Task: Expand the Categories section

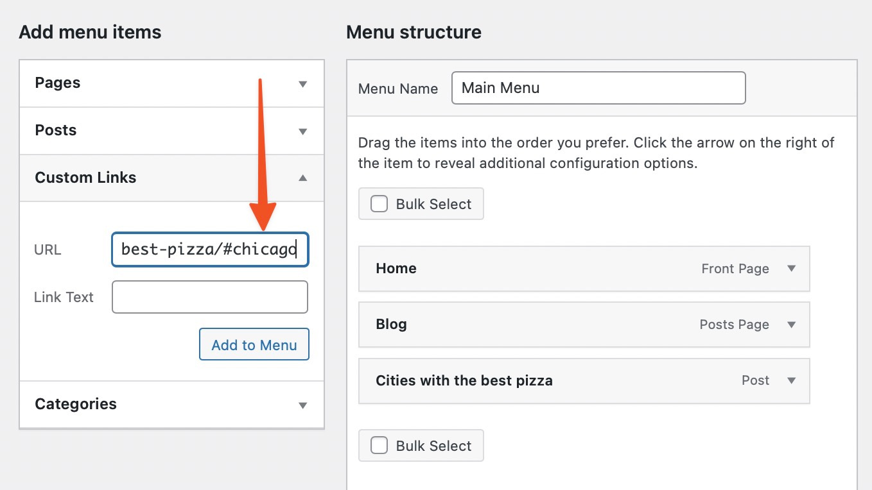Action: click(302, 404)
